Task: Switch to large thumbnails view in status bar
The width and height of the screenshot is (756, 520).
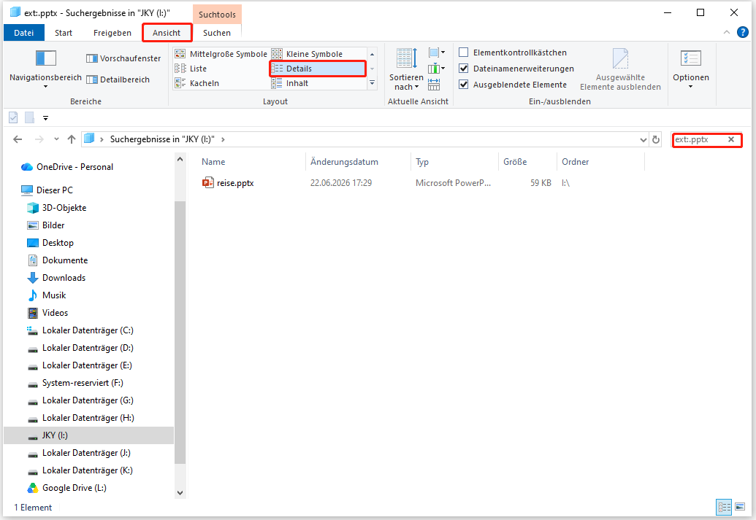Action: tap(740, 507)
